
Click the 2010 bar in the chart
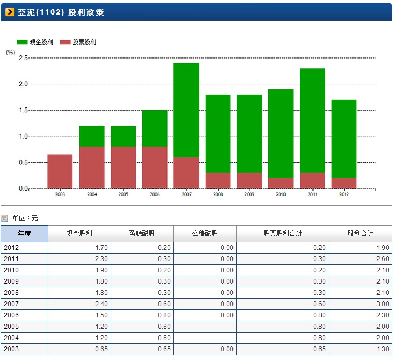(281, 139)
